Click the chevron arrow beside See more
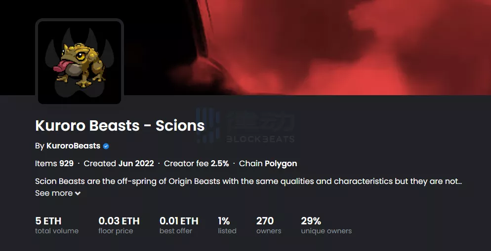491x251 pixels. (x=78, y=194)
